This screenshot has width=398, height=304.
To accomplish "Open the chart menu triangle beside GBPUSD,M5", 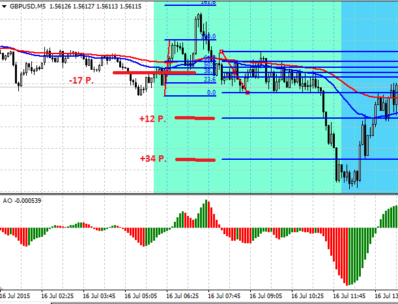I will point(5,7).
